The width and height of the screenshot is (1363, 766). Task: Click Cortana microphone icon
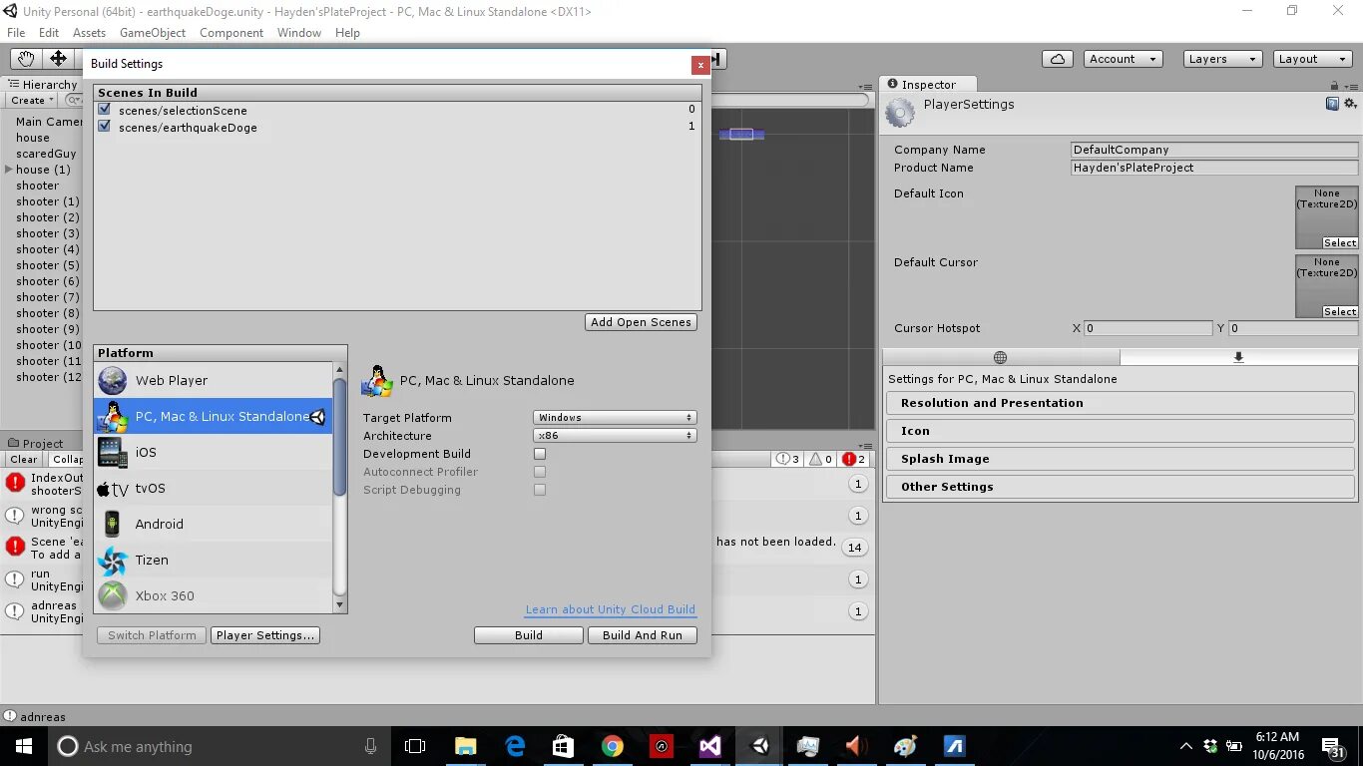pyautogui.click(x=371, y=746)
